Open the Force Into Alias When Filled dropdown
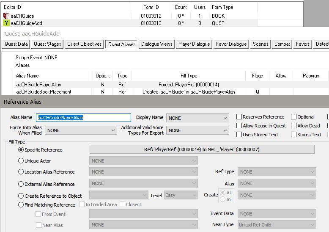 click(80, 130)
